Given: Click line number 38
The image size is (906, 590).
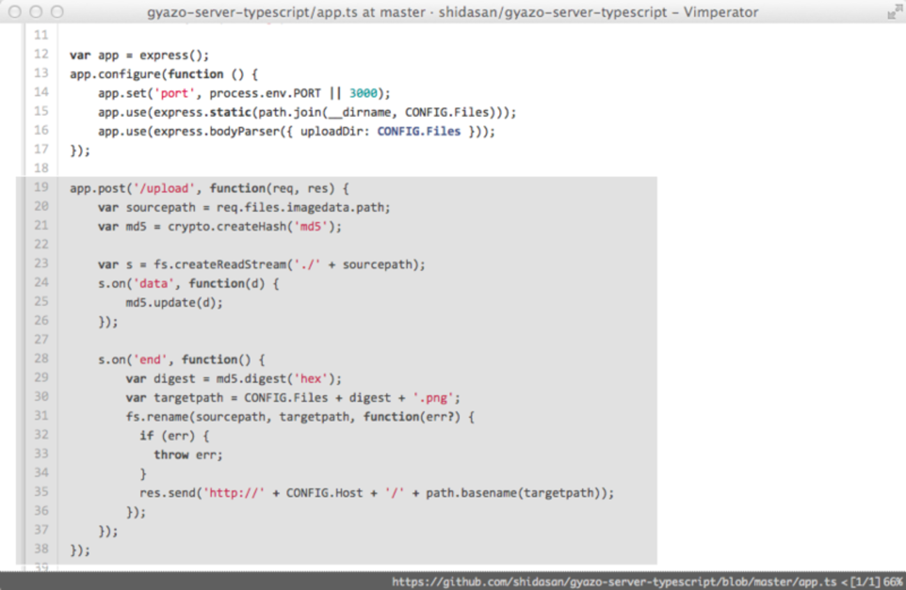Looking at the screenshot, I should [41, 549].
